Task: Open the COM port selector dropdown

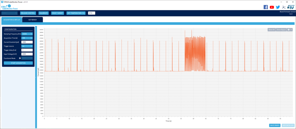Action: click(x=9, y=13)
